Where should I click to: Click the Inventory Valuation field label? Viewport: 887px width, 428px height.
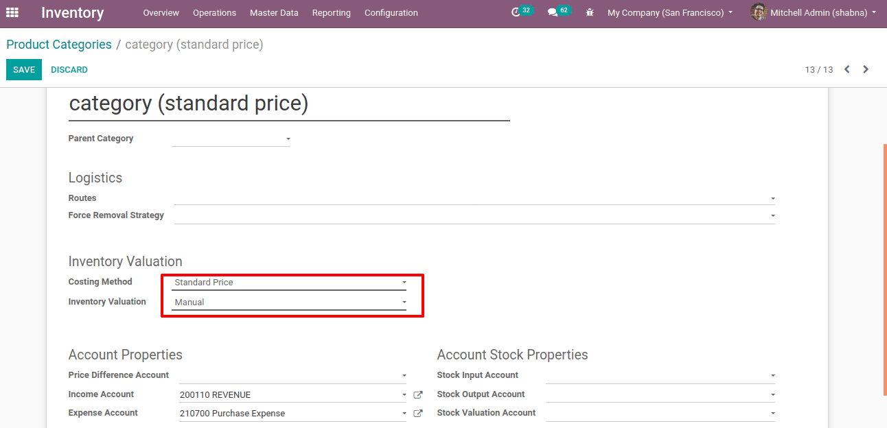click(x=107, y=302)
